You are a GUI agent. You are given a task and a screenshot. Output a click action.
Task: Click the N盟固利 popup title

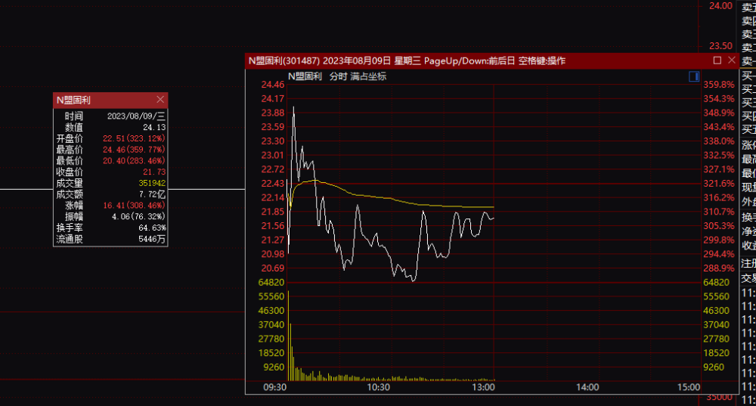tap(73, 100)
